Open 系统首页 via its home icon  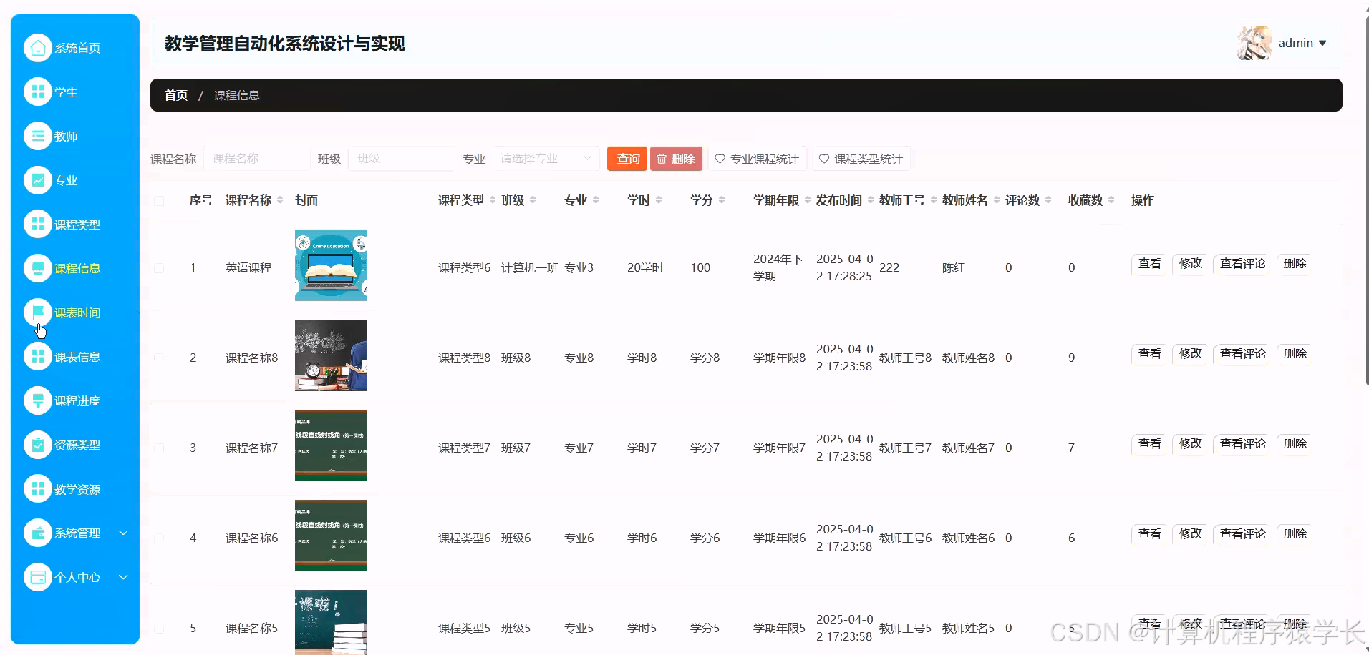tap(39, 48)
